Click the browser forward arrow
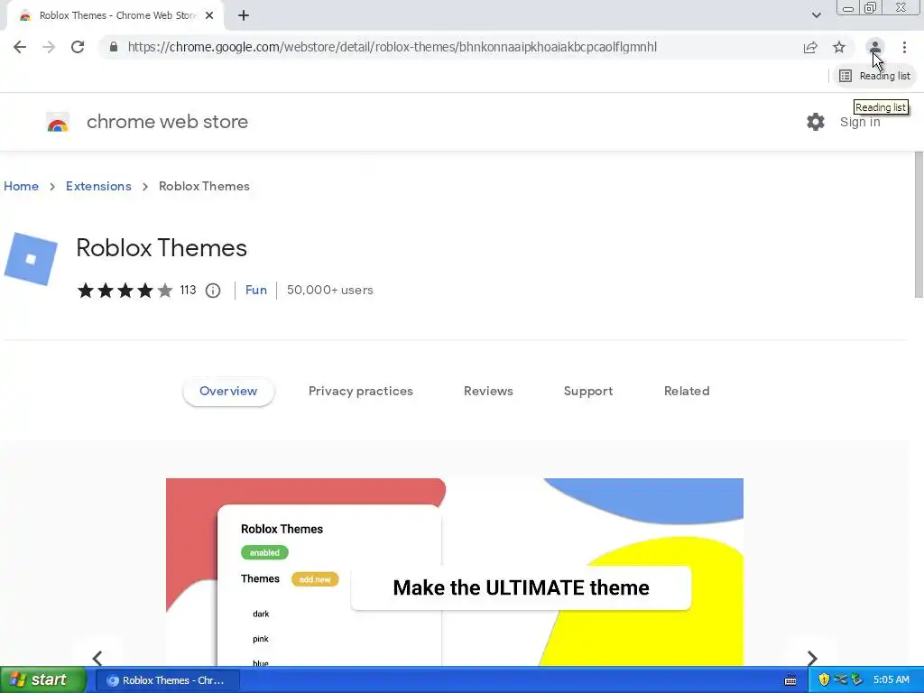 (x=49, y=47)
